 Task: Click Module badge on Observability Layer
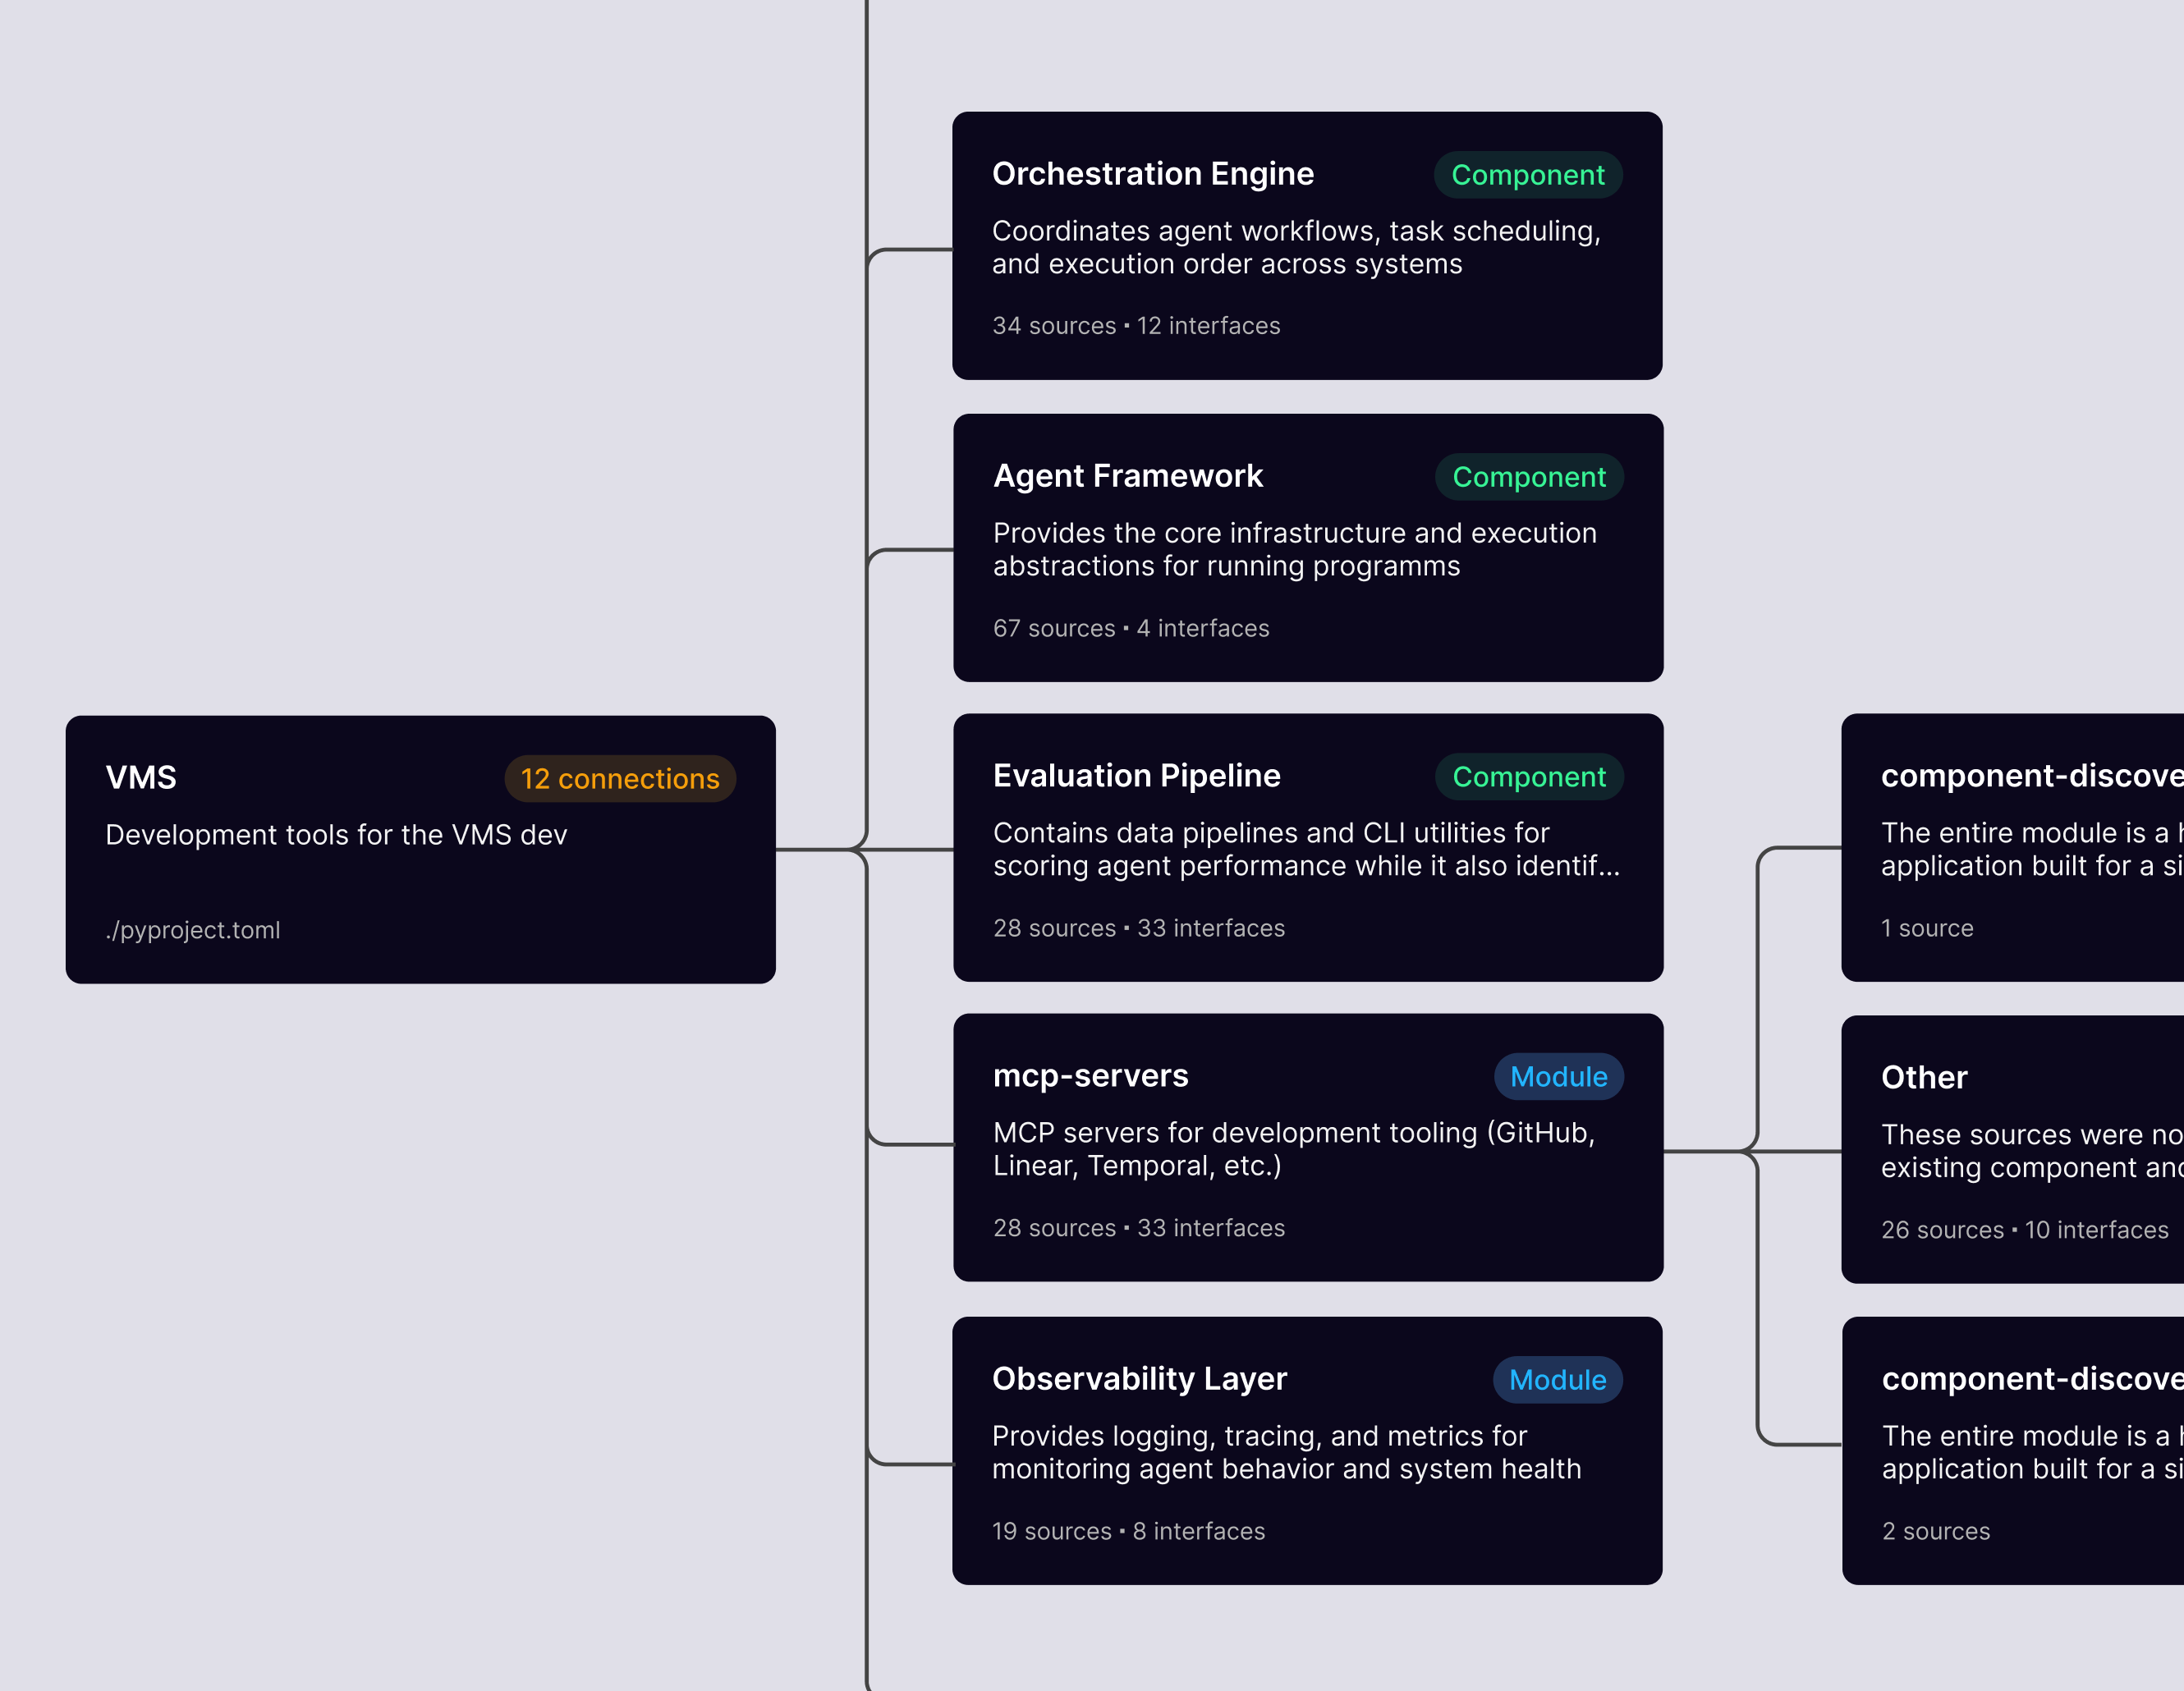(1558, 1380)
